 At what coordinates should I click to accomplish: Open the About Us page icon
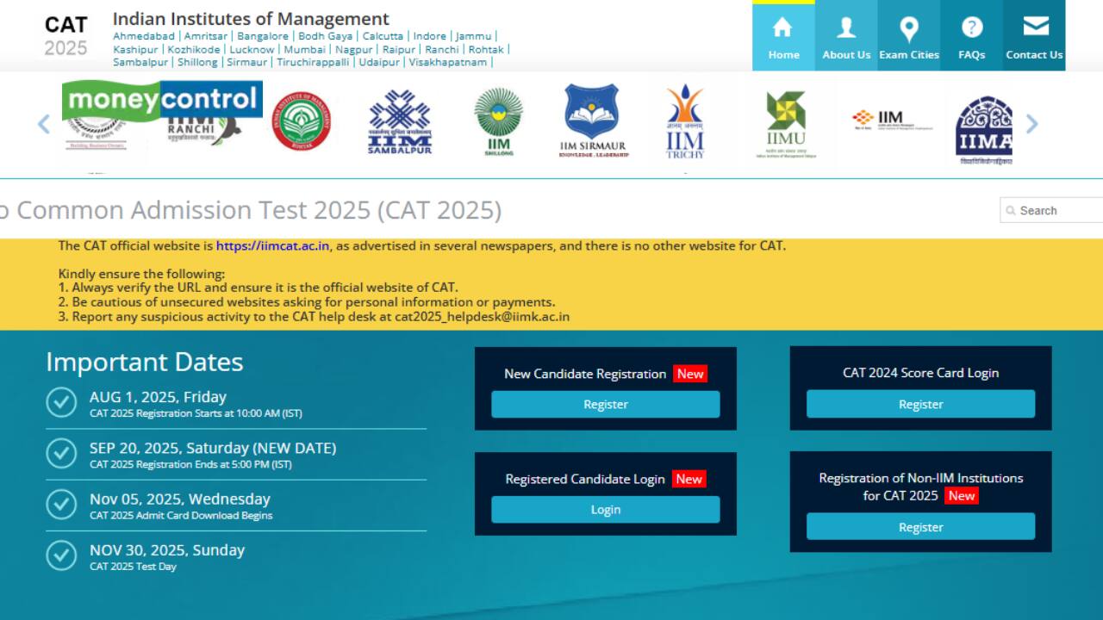point(846,29)
